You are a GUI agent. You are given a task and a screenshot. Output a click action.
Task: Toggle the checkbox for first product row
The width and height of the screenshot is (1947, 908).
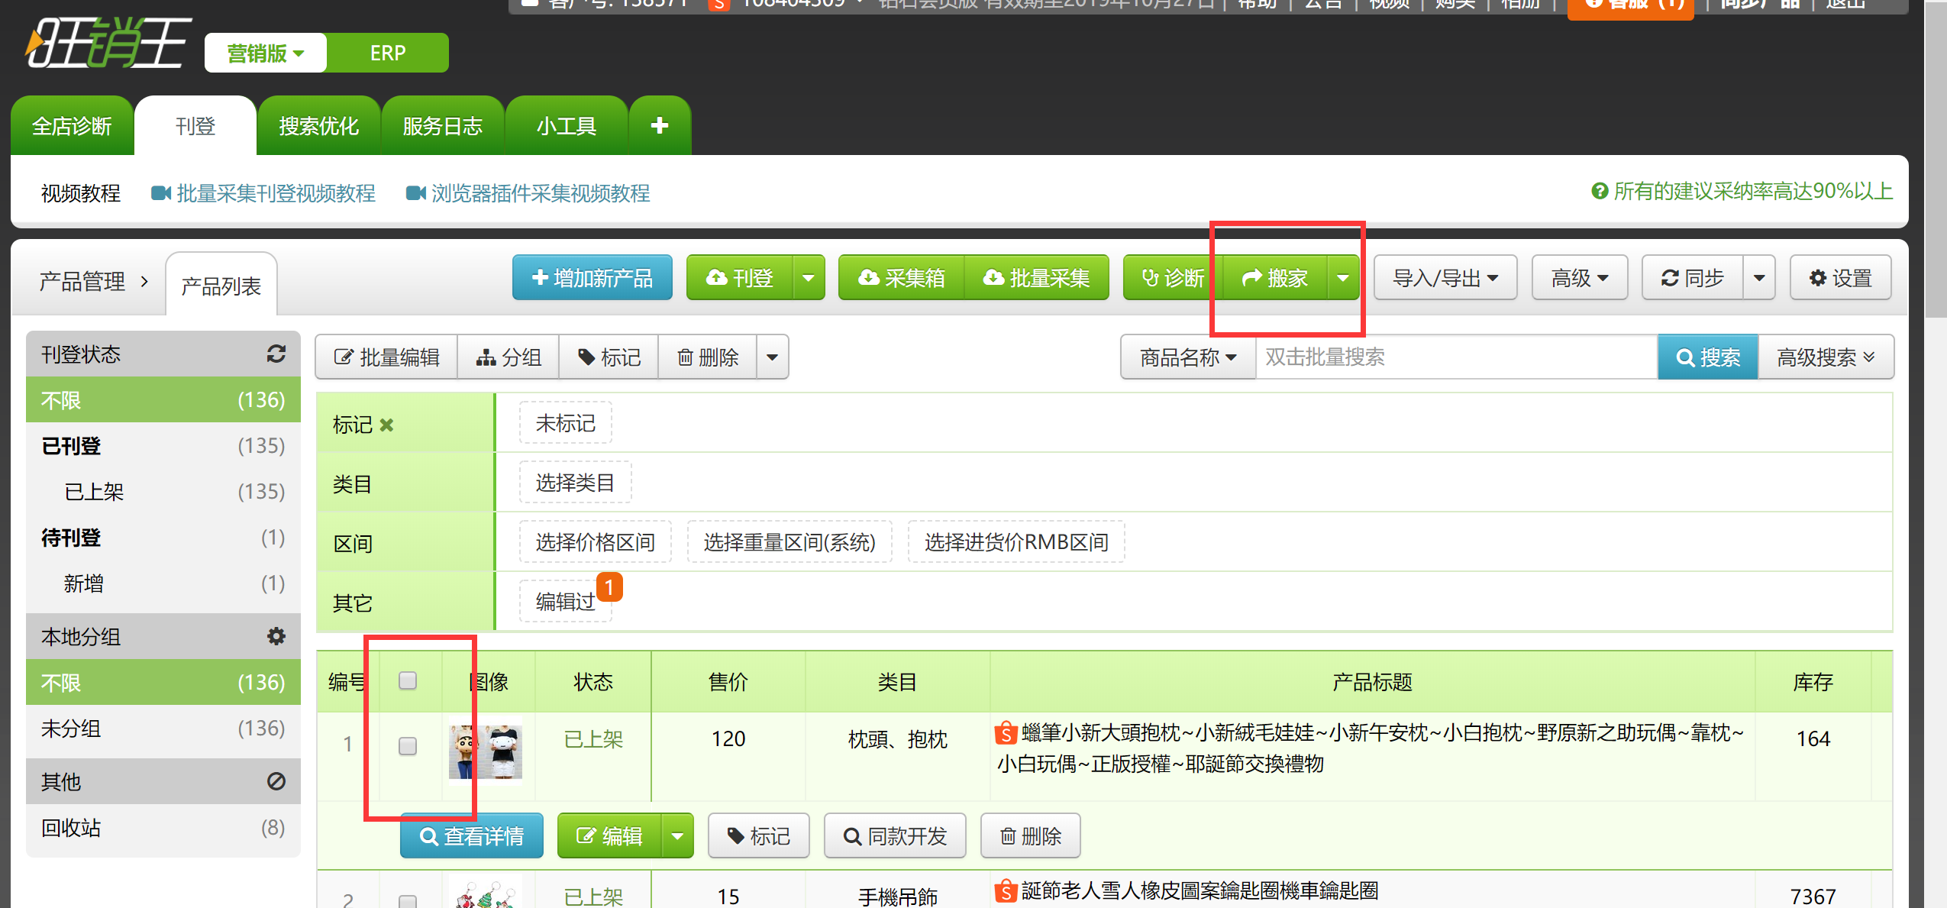(x=407, y=745)
